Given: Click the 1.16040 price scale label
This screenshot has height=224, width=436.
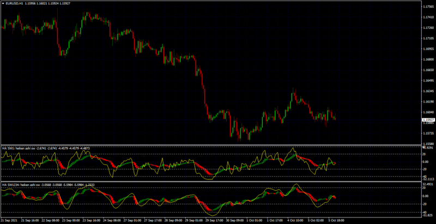Looking at the screenshot, I should (428, 112).
